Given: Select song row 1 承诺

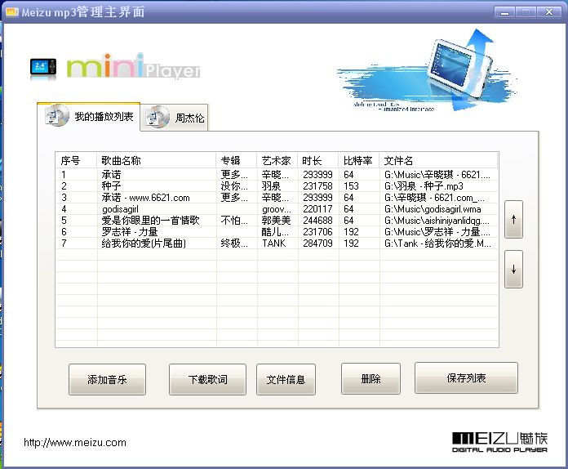Looking at the screenshot, I should coord(277,175).
